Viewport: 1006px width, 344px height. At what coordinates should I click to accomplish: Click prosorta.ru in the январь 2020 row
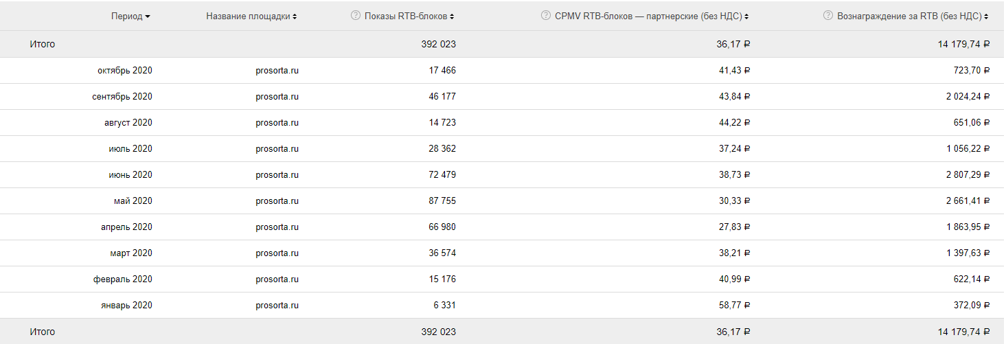(277, 305)
